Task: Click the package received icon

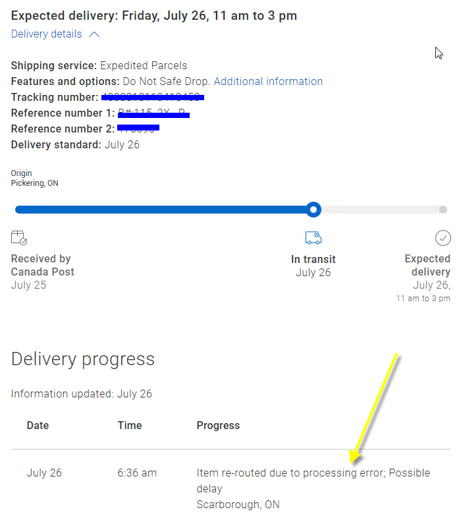Action: coord(19,237)
